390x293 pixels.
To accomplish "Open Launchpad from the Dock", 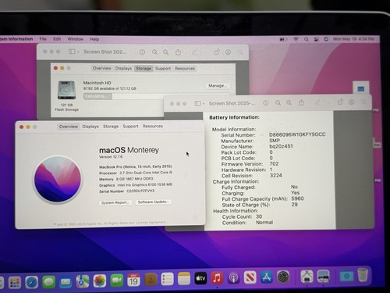I will [x=15, y=283].
